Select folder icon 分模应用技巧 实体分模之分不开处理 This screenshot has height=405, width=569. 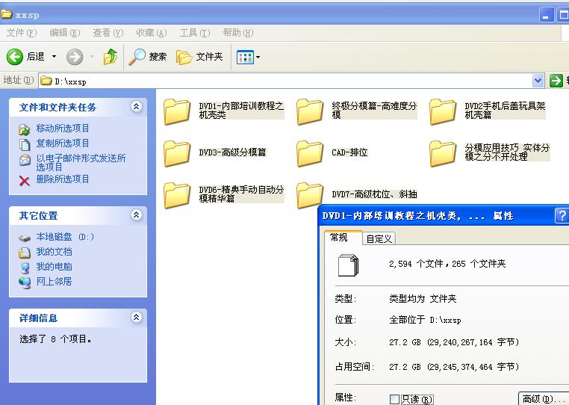[442, 154]
